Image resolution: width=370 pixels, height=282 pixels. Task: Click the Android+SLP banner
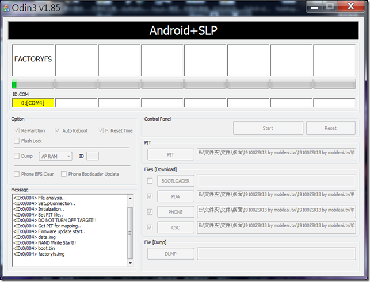tap(184, 30)
